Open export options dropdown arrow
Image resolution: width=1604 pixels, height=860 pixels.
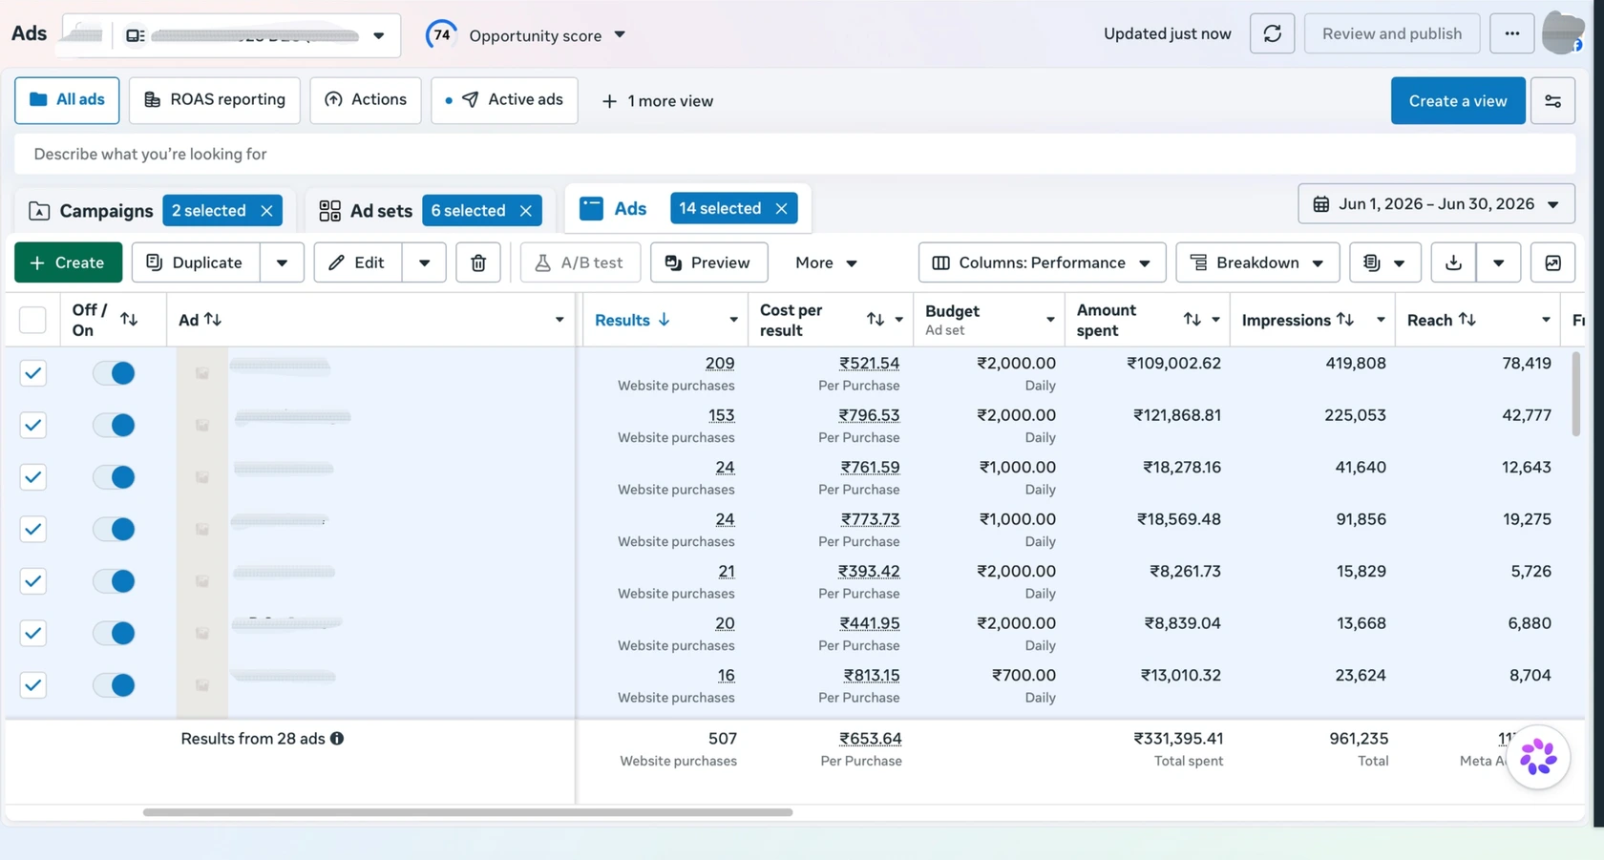click(1498, 262)
